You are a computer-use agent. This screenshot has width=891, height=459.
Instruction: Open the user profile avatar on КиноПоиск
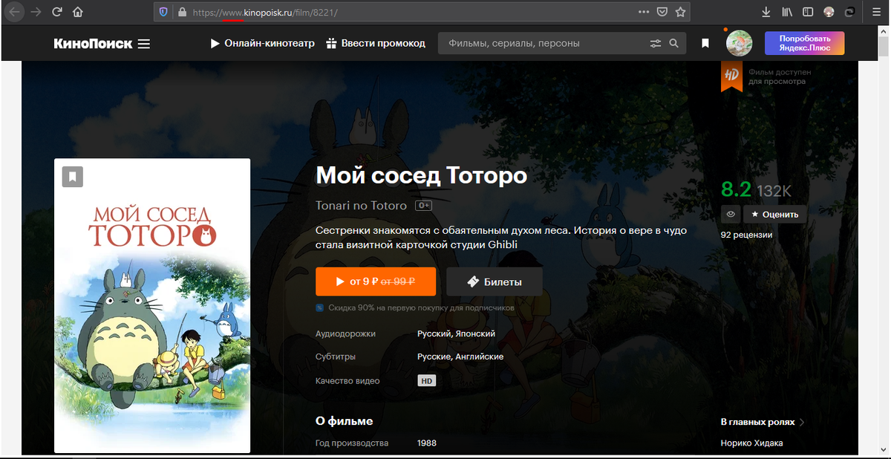739,43
